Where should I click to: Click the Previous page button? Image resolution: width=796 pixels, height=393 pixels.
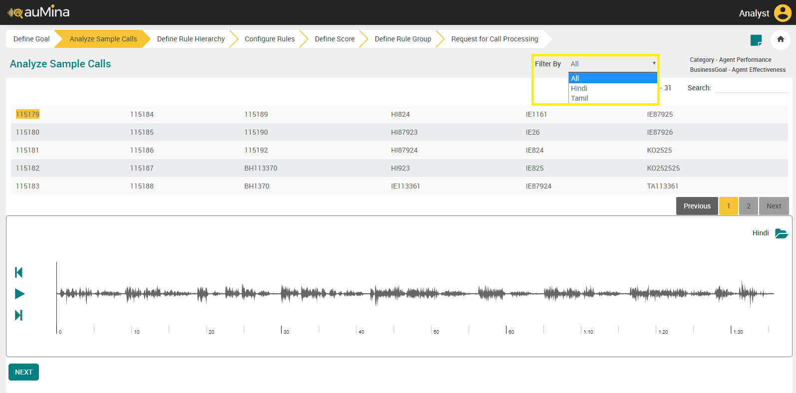click(697, 206)
